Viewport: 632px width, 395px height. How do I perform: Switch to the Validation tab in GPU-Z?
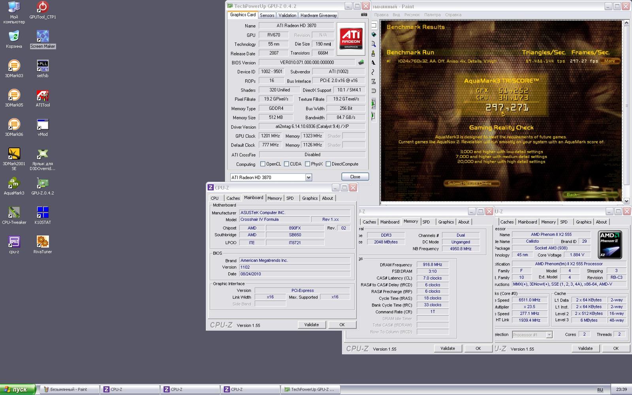(287, 15)
